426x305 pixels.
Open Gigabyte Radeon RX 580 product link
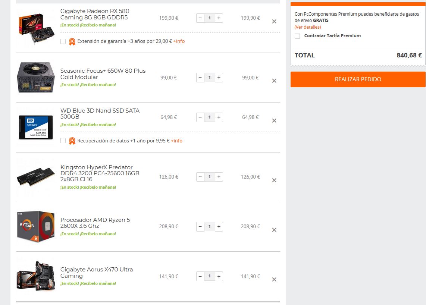pyautogui.click(x=95, y=15)
